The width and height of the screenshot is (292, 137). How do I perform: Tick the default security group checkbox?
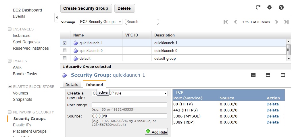tap(65, 58)
